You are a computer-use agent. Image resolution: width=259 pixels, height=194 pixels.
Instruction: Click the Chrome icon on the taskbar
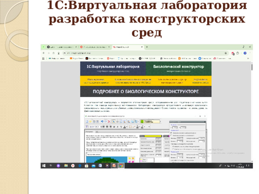pos(121,166)
